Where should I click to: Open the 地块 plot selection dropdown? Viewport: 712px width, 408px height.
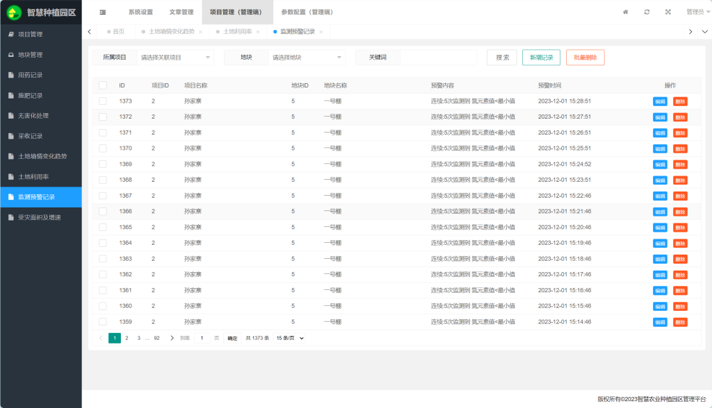coord(307,58)
